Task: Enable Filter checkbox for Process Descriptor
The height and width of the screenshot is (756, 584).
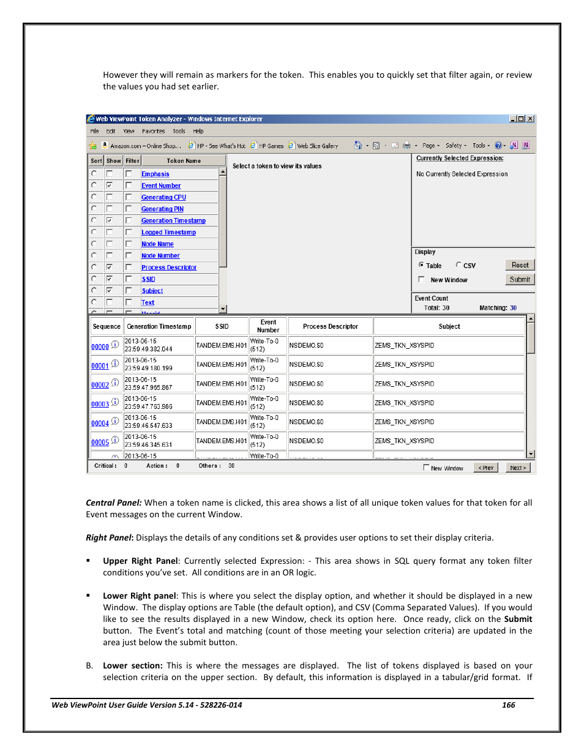Action: [x=129, y=266]
